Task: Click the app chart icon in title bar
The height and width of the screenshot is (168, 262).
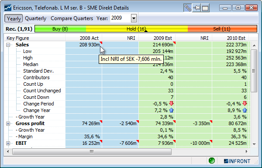Action: coord(8,8)
